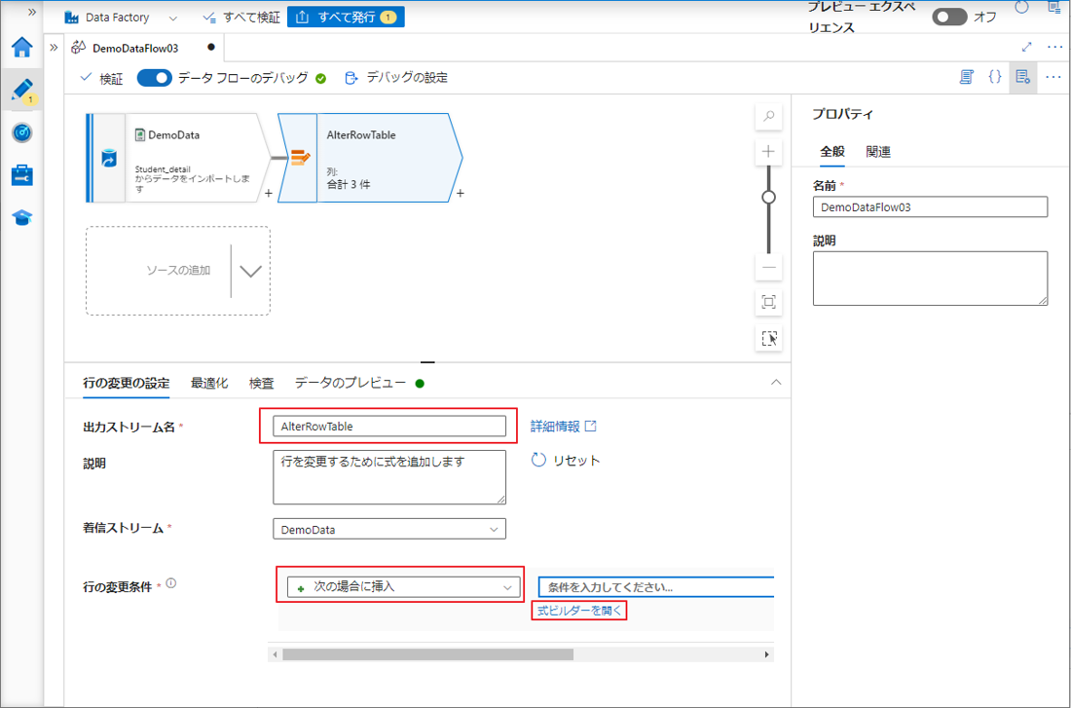Image resolution: width=1071 pixels, height=708 pixels.
Task: Open the Author pencil icon in sidebar
Action: [21, 91]
